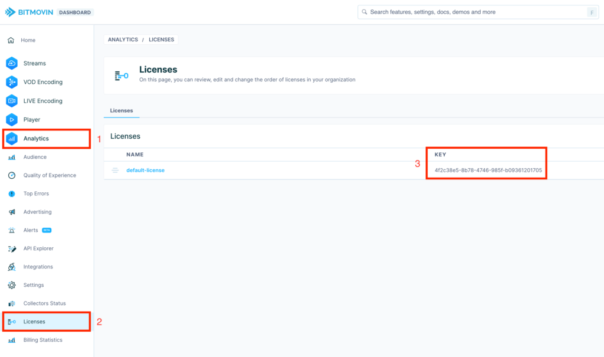The image size is (604, 357).
Task: Click the Bitmovin logo icon
Action: pyautogui.click(x=10, y=12)
